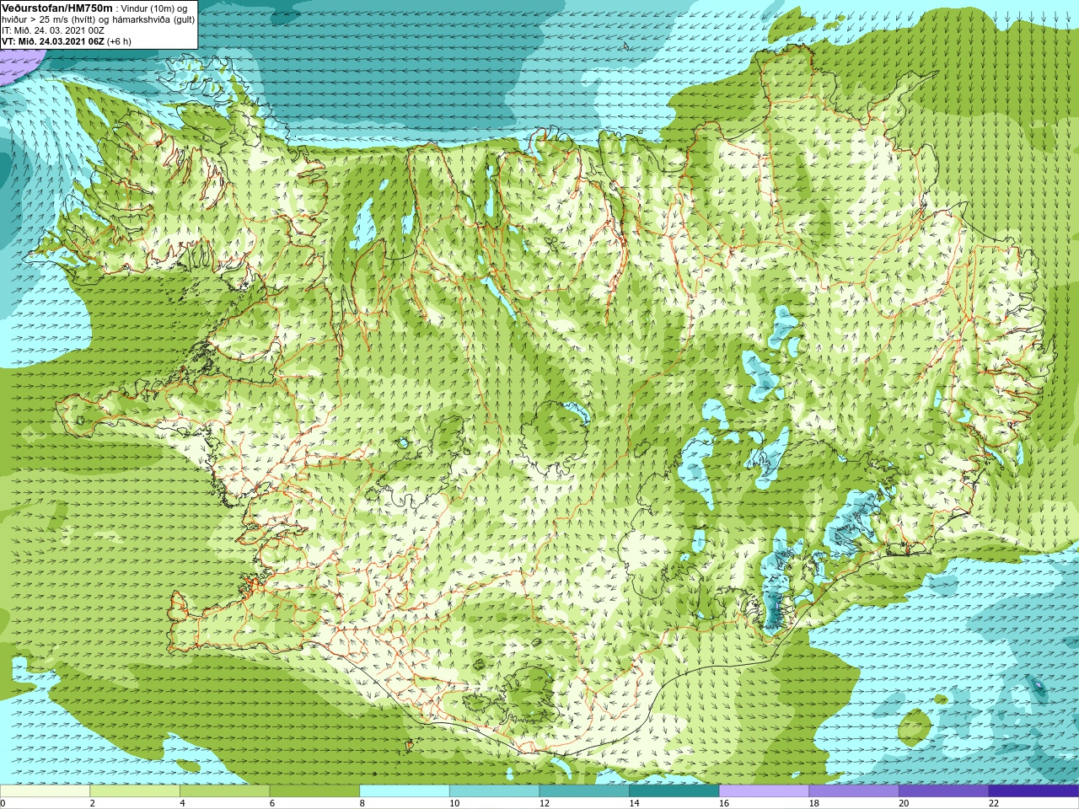
Task: Click the "VT: Mið. 24.03.2021 06Z (+6 h)" line
Action: pyautogui.click(x=67, y=41)
